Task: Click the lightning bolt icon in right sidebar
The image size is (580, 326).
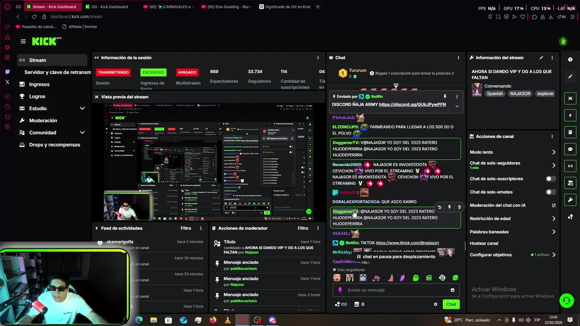Action: [570, 115]
